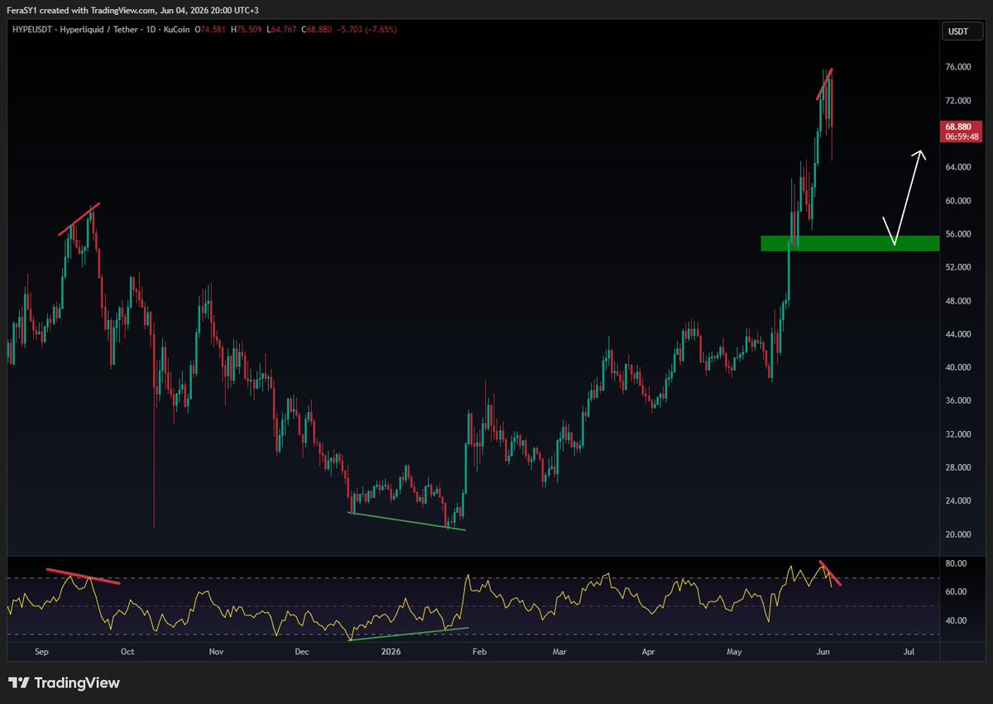The height and width of the screenshot is (704, 993).
Task: Click the 32.000 price axis label
Action: click(960, 434)
